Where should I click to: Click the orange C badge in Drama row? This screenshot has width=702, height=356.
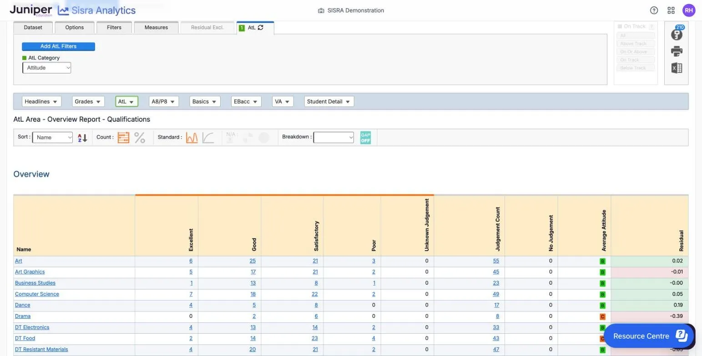pos(602,317)
